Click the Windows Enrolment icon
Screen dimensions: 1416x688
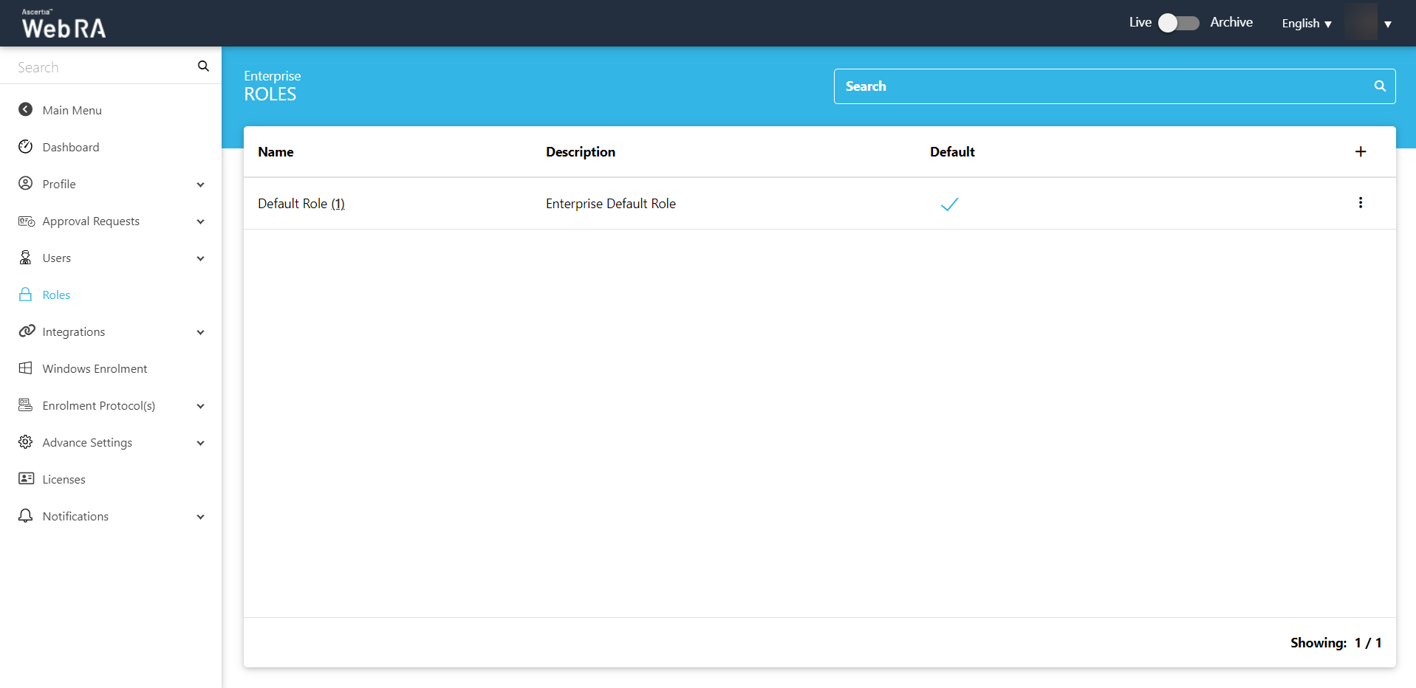tap(26, 368)
